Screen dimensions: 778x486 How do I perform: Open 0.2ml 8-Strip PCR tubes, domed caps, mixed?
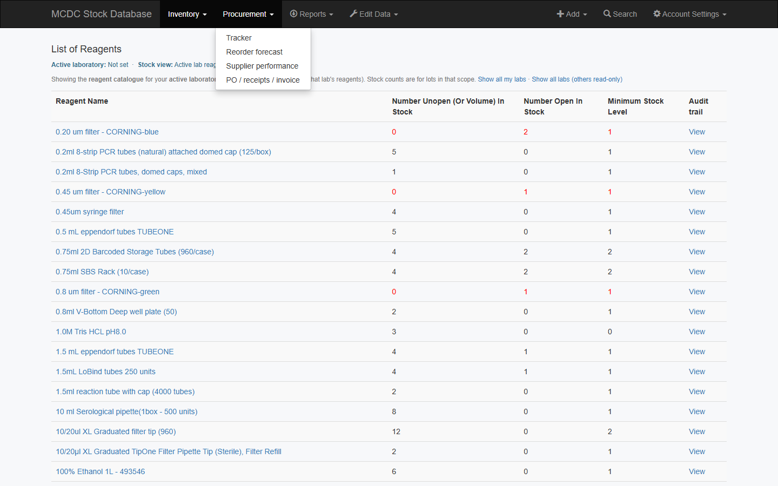tap(131, 172)
